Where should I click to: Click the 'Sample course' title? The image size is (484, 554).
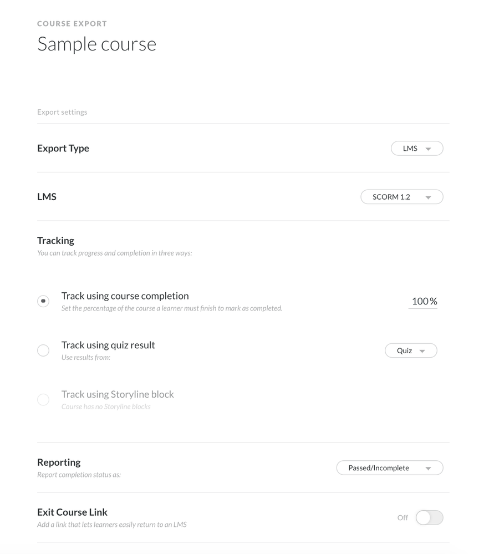coord(96,44)
